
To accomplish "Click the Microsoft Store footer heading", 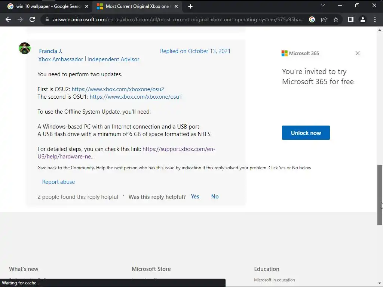I will [x=151, y=269].
